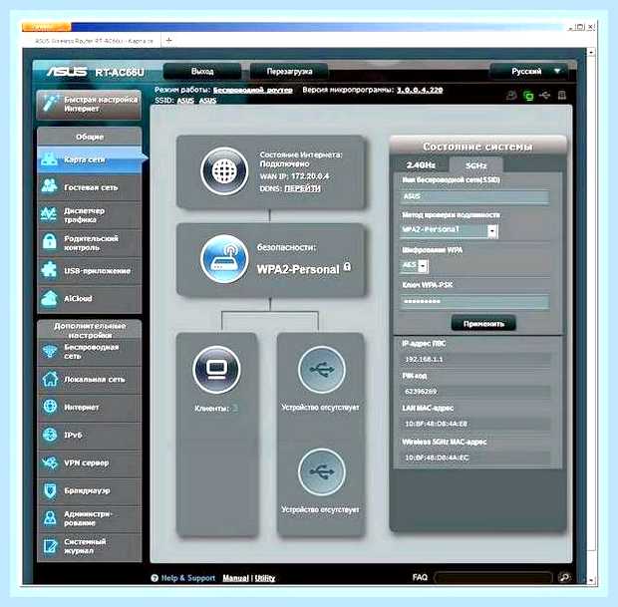This screenshot has width=618, height=607.
Task: Open Parental Control padlock icon
Action: tap(50, 242)
